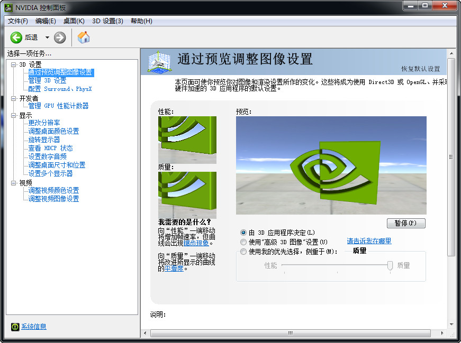
Task: Open 调整桌面颜色设置 page
Action: 53,131
